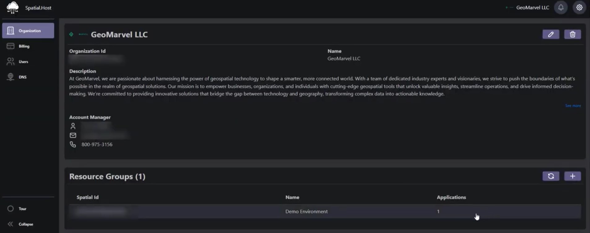This screenshot has width=590, height=233.
Task: Click the account manager phone icon
Action: (73, 144)
